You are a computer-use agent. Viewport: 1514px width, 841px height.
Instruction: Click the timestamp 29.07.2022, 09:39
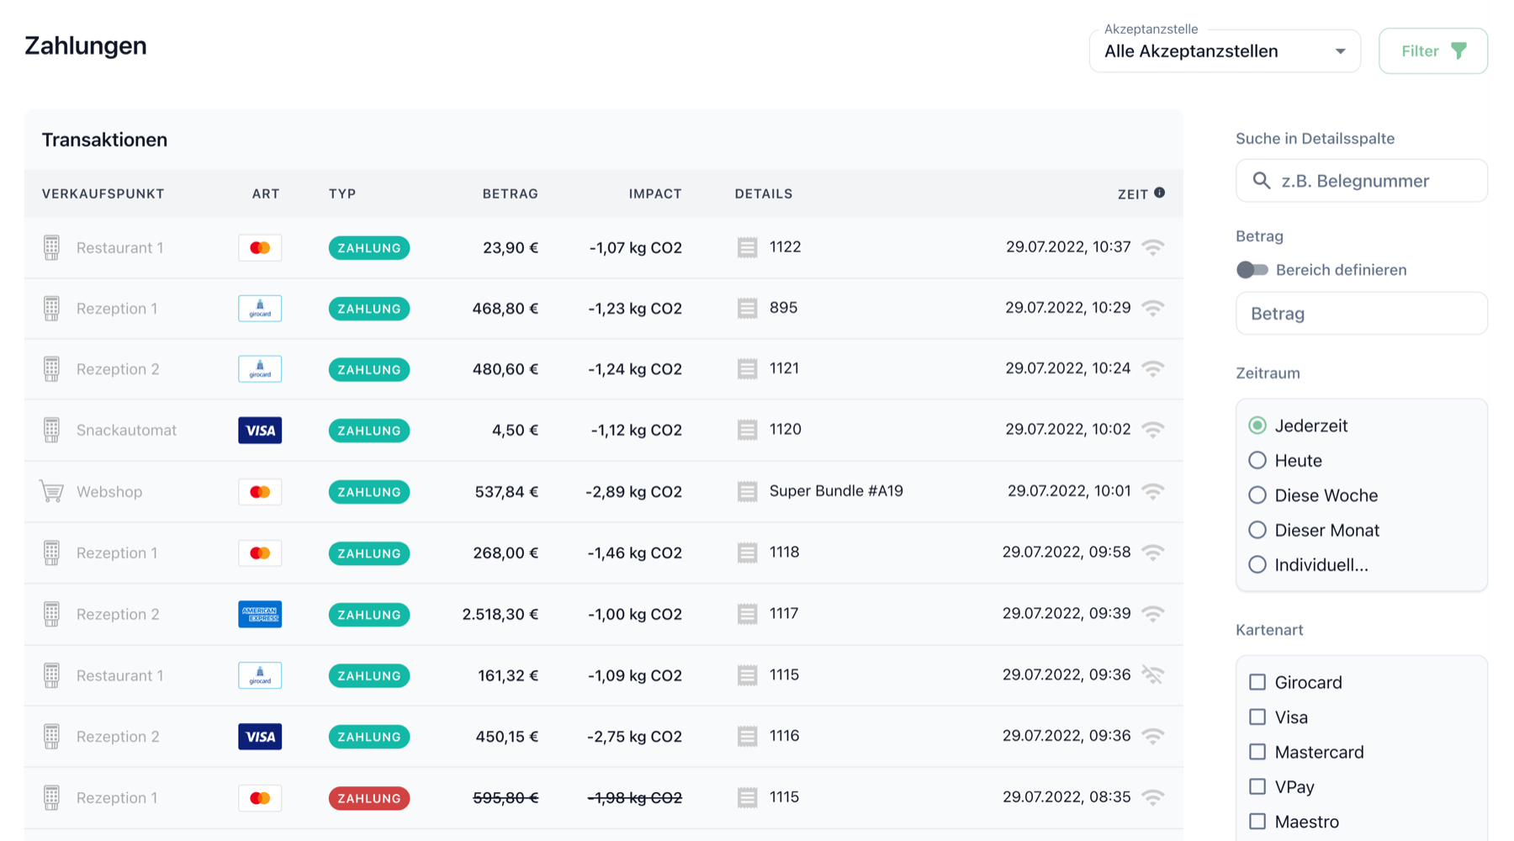1067,614
